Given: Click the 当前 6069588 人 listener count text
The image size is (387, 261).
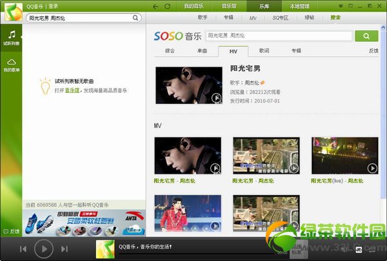Looking at the screenshot, I should 67,205.
